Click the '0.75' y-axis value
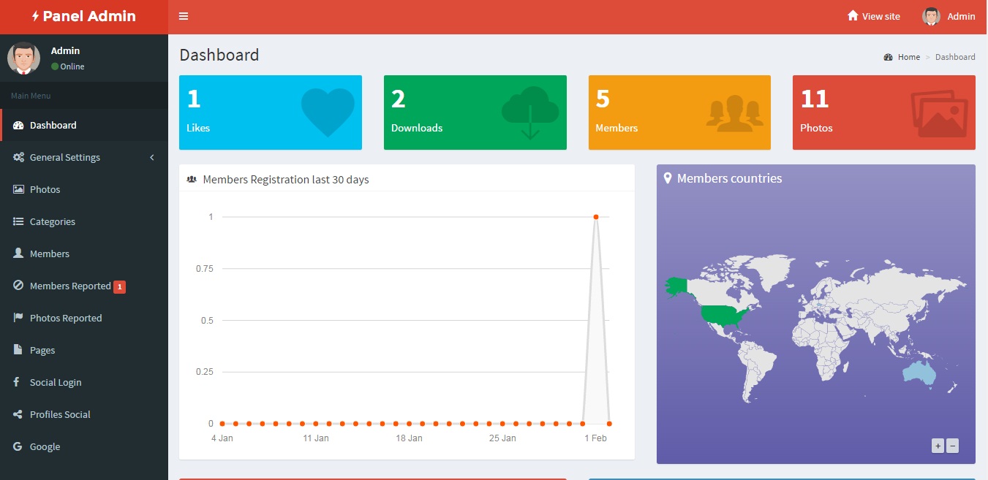The image size is (988, 480). 205,269
